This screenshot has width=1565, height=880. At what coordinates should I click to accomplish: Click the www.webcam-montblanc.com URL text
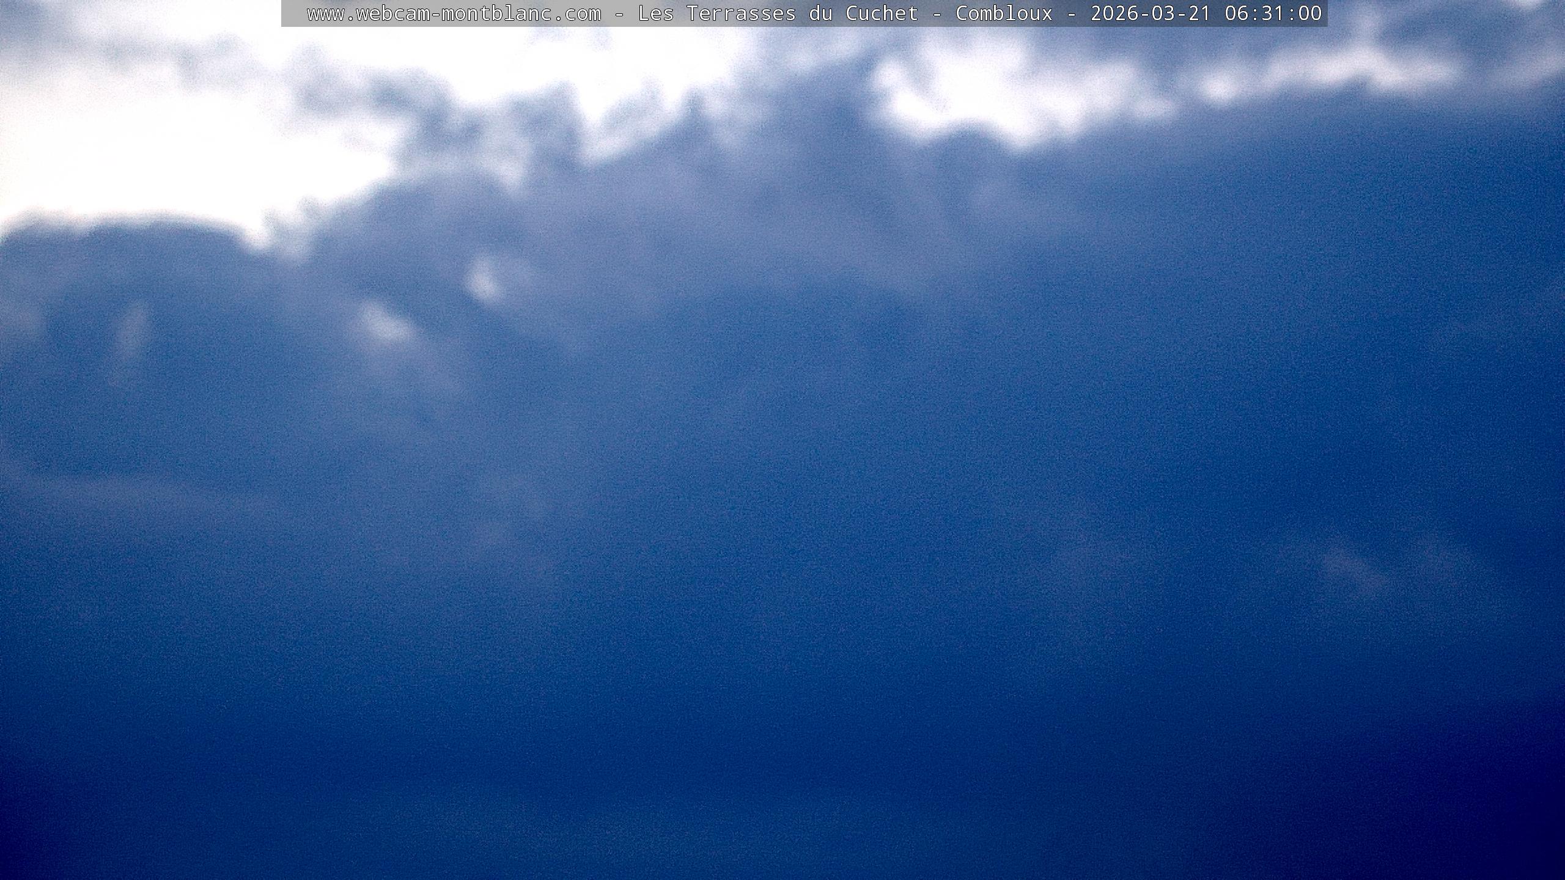click(x=454, y=13)
